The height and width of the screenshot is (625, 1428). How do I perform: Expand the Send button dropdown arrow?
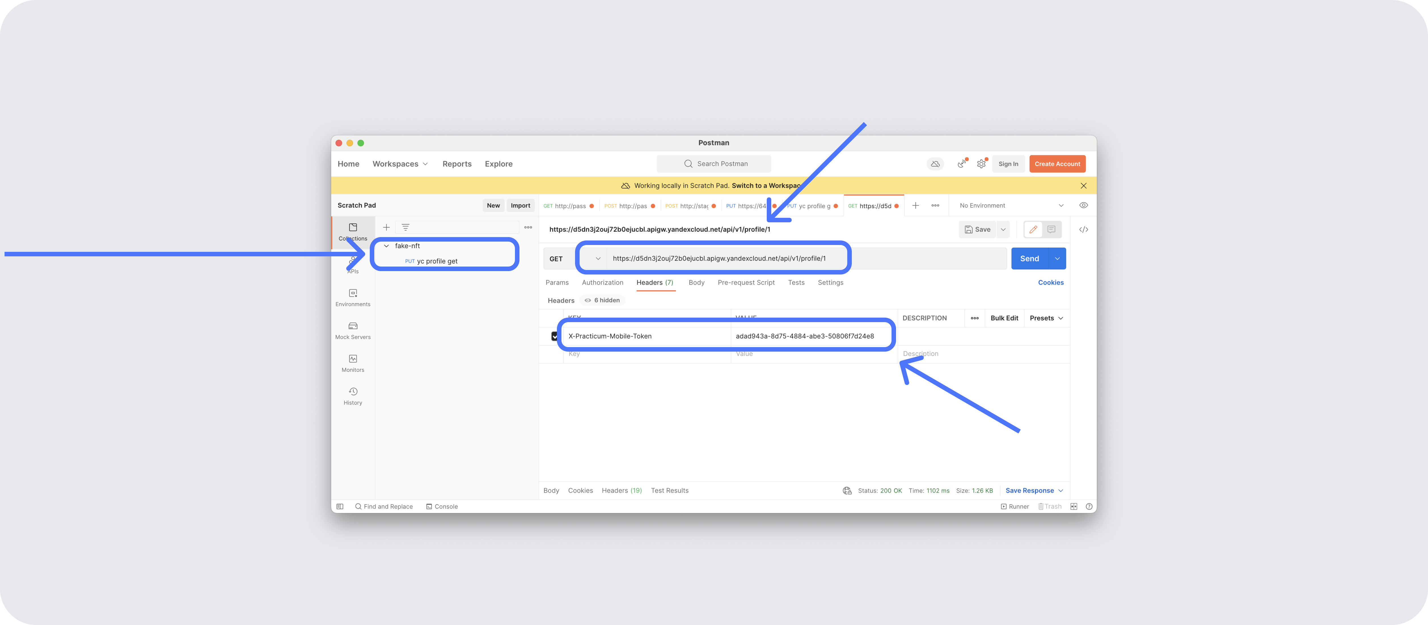(x=1057, y=259)
